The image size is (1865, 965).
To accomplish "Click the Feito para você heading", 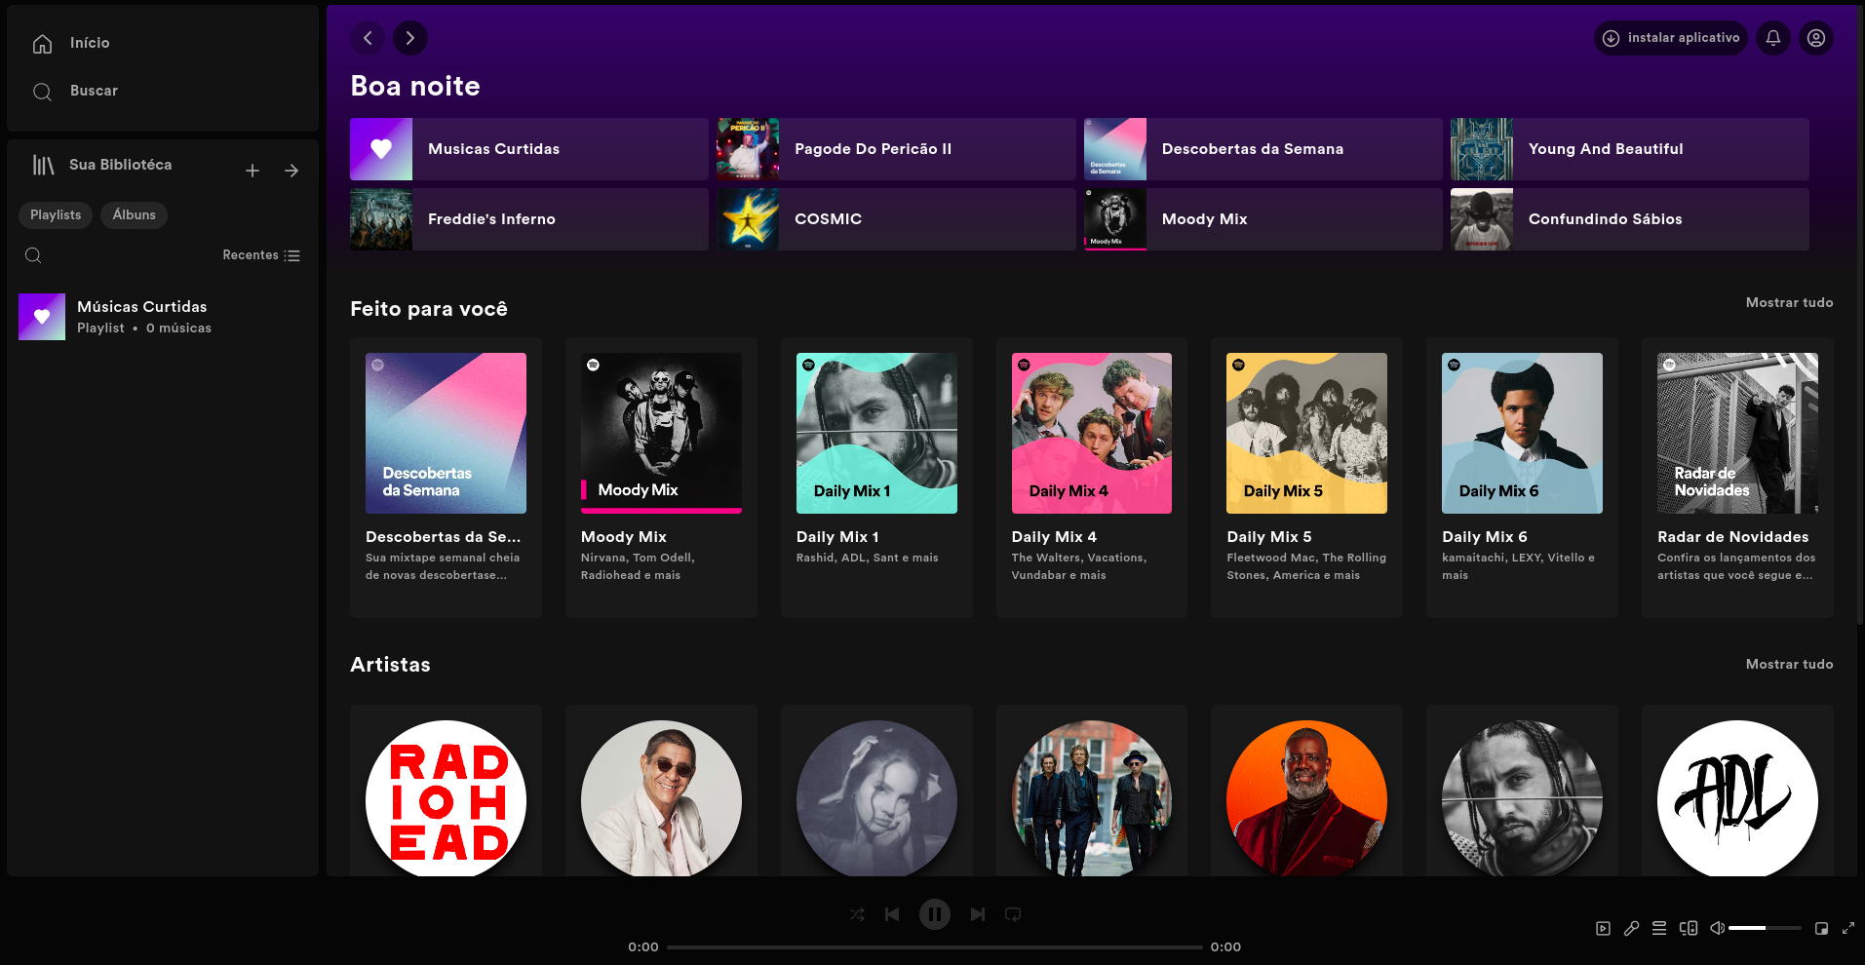I will coord(429,309).
